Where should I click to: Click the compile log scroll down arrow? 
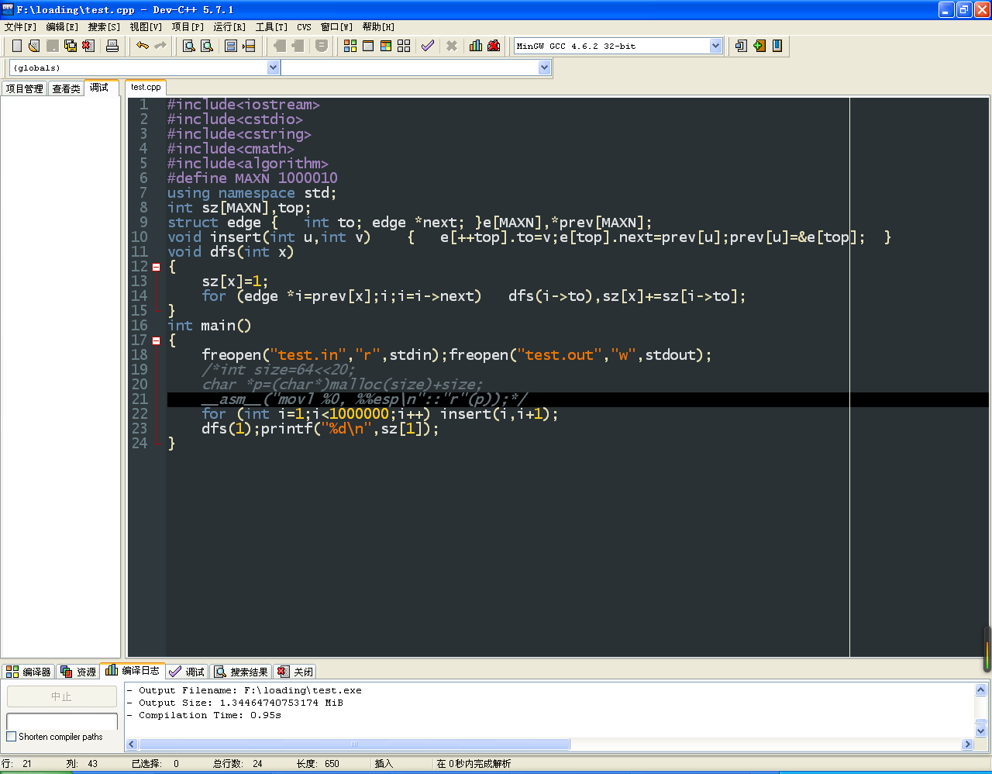pos(980,731)
